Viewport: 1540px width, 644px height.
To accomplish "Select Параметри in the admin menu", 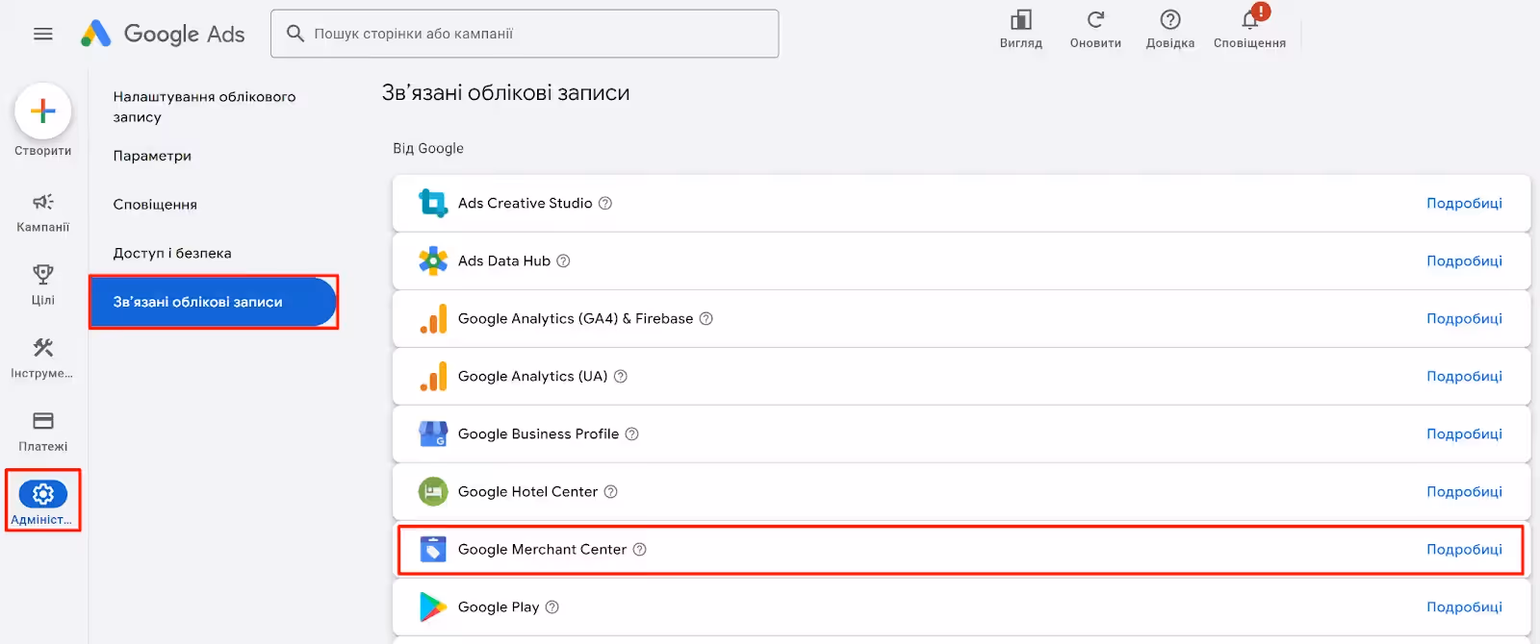I will point(152,156).
